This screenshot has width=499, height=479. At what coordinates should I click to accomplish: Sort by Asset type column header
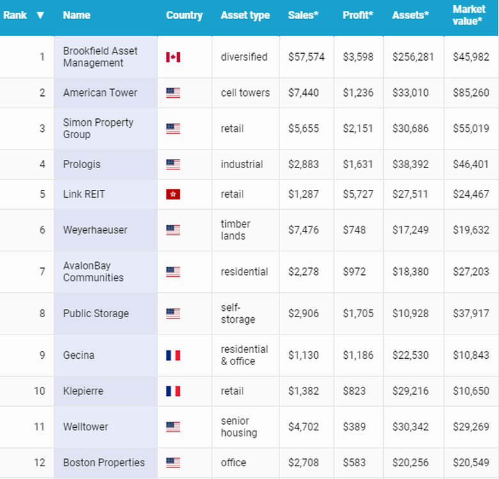[x=245, y=15]
